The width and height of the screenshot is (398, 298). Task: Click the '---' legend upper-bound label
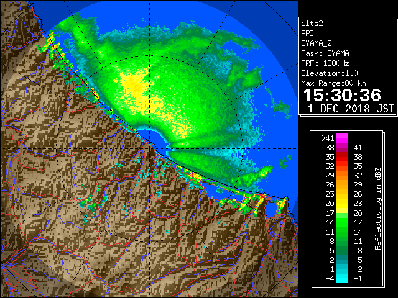point(356,138)
